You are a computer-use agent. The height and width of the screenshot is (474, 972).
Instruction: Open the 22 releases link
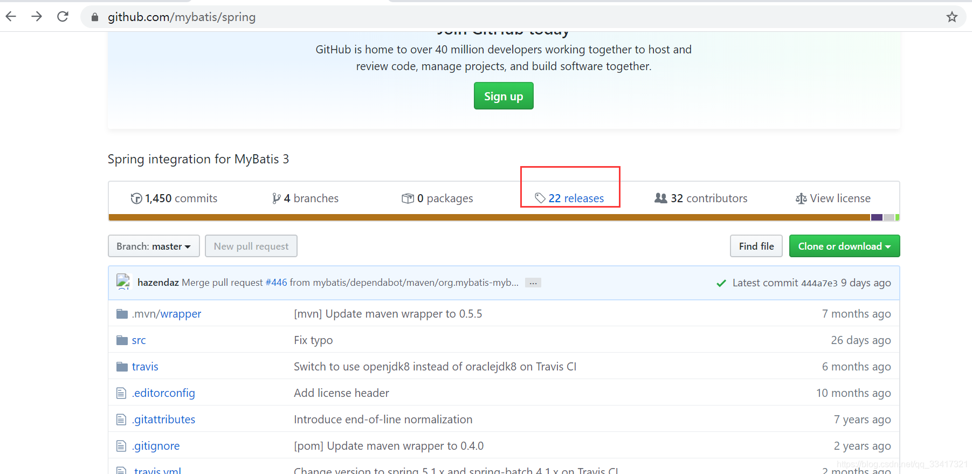(x=569, y=198)
